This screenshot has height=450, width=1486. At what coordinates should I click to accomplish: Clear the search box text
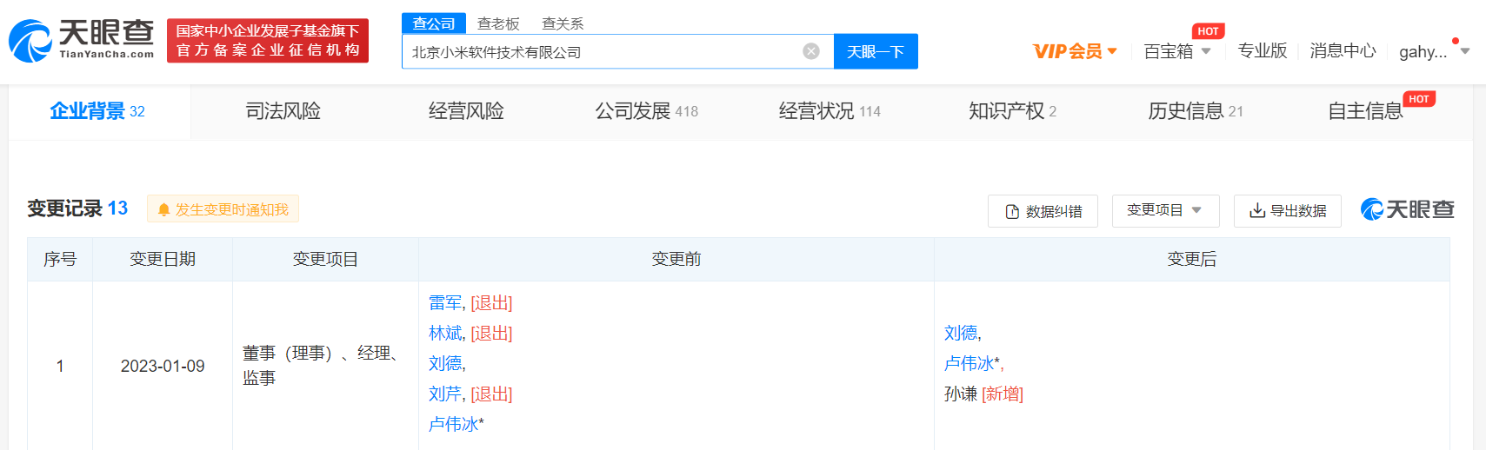[811, 51]
